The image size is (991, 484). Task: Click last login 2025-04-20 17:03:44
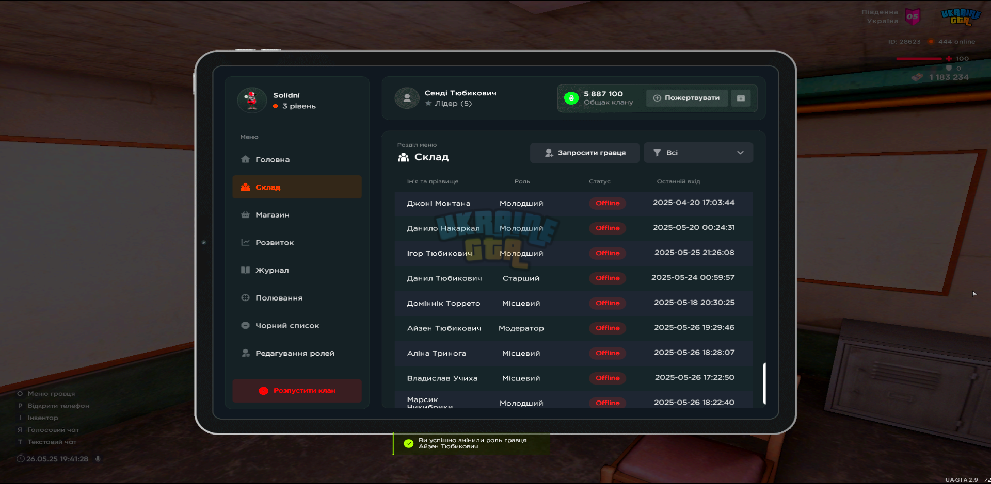click(694, 203)
